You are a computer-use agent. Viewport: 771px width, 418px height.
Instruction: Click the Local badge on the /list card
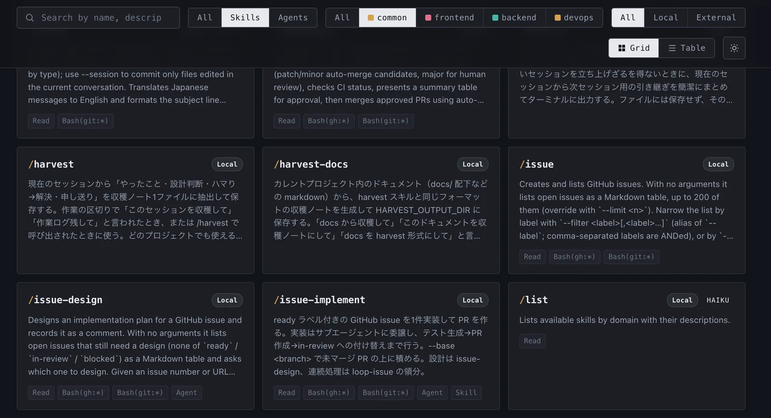coord(682,300)
